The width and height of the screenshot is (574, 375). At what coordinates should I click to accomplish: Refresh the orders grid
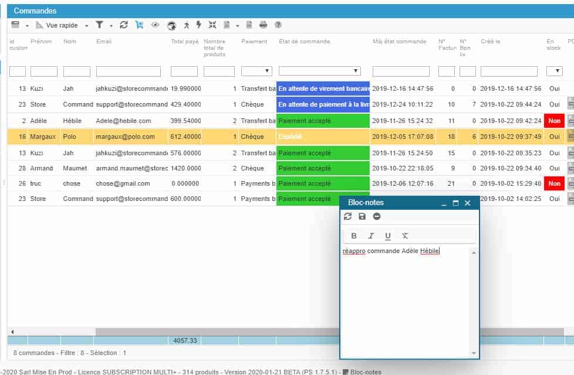coord(124,25)
